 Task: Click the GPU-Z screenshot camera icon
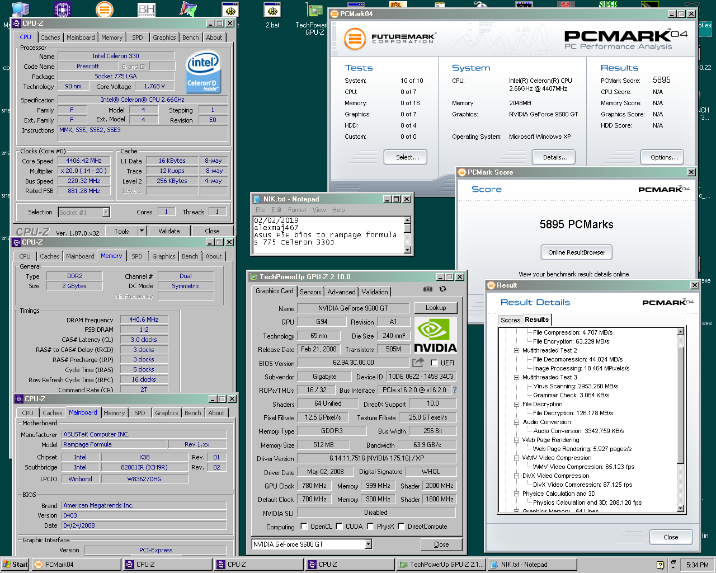click(x=427, y=289)
